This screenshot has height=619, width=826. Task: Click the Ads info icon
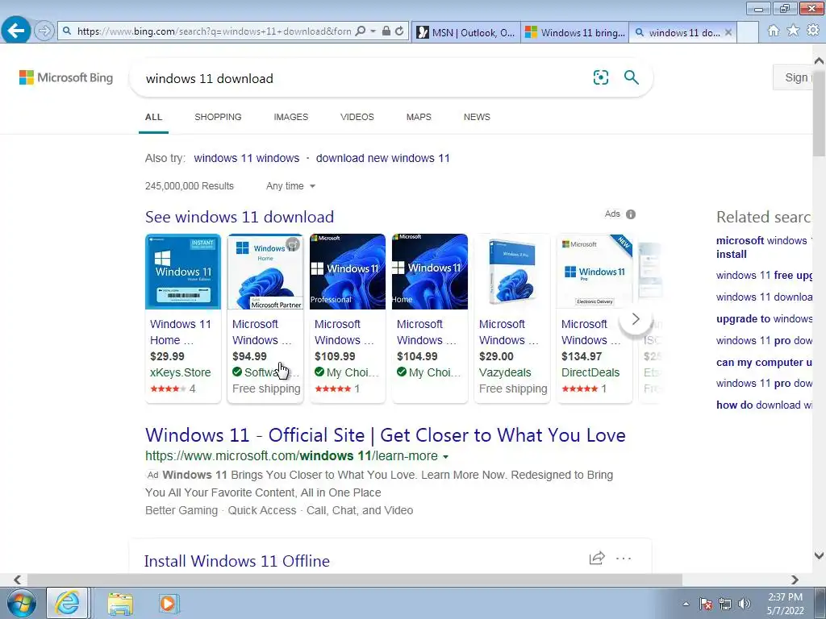(x=631, y=214)
